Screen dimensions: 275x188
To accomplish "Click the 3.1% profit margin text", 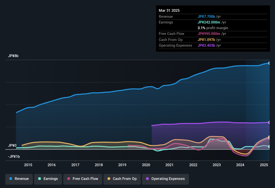I will 213,28.
